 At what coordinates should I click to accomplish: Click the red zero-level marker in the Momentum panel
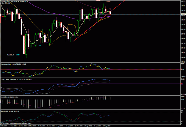pyautogui.click(x=181, y=69)
